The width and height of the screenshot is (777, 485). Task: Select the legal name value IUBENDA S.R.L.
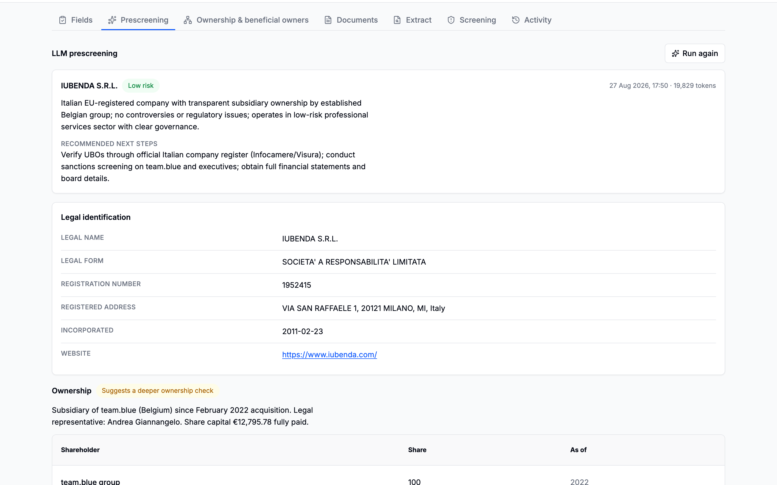click(310, 239)
